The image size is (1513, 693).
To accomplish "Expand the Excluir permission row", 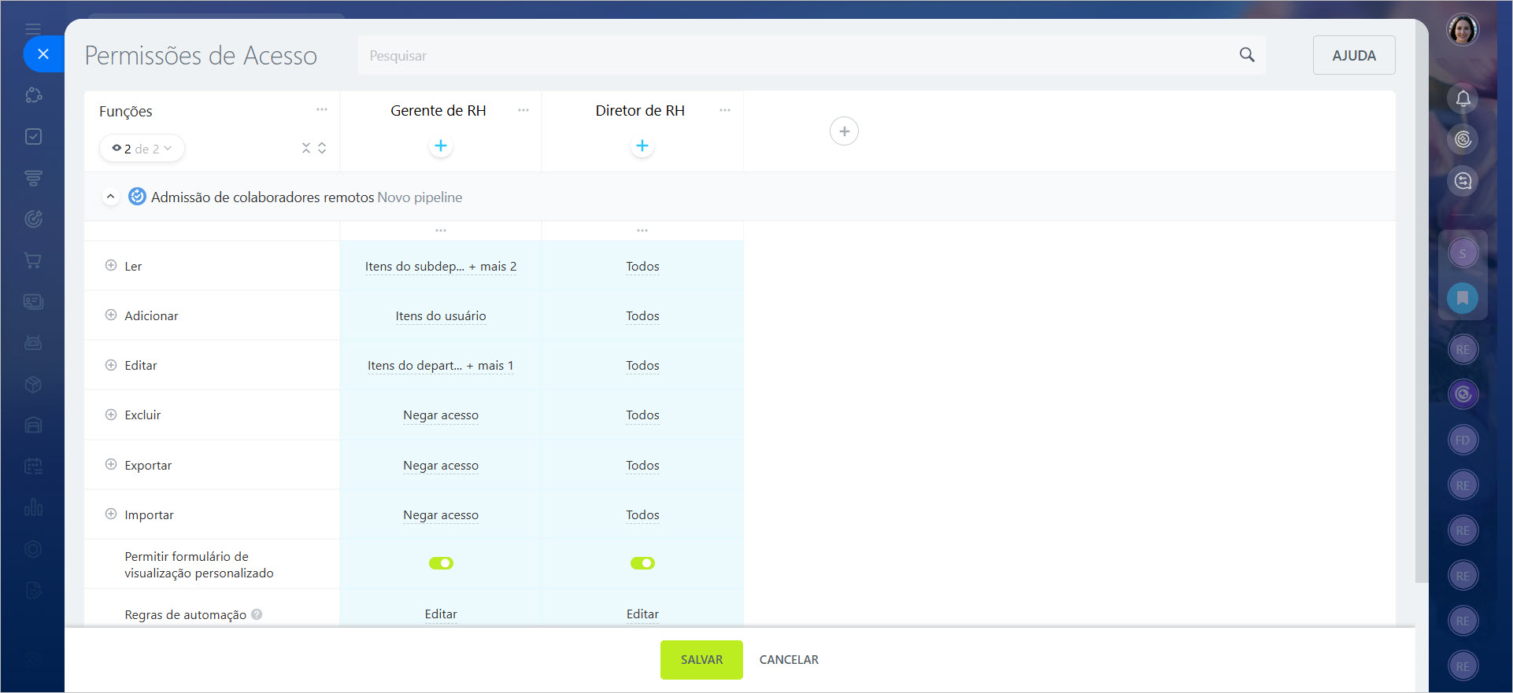I will [x=111, y=415].
